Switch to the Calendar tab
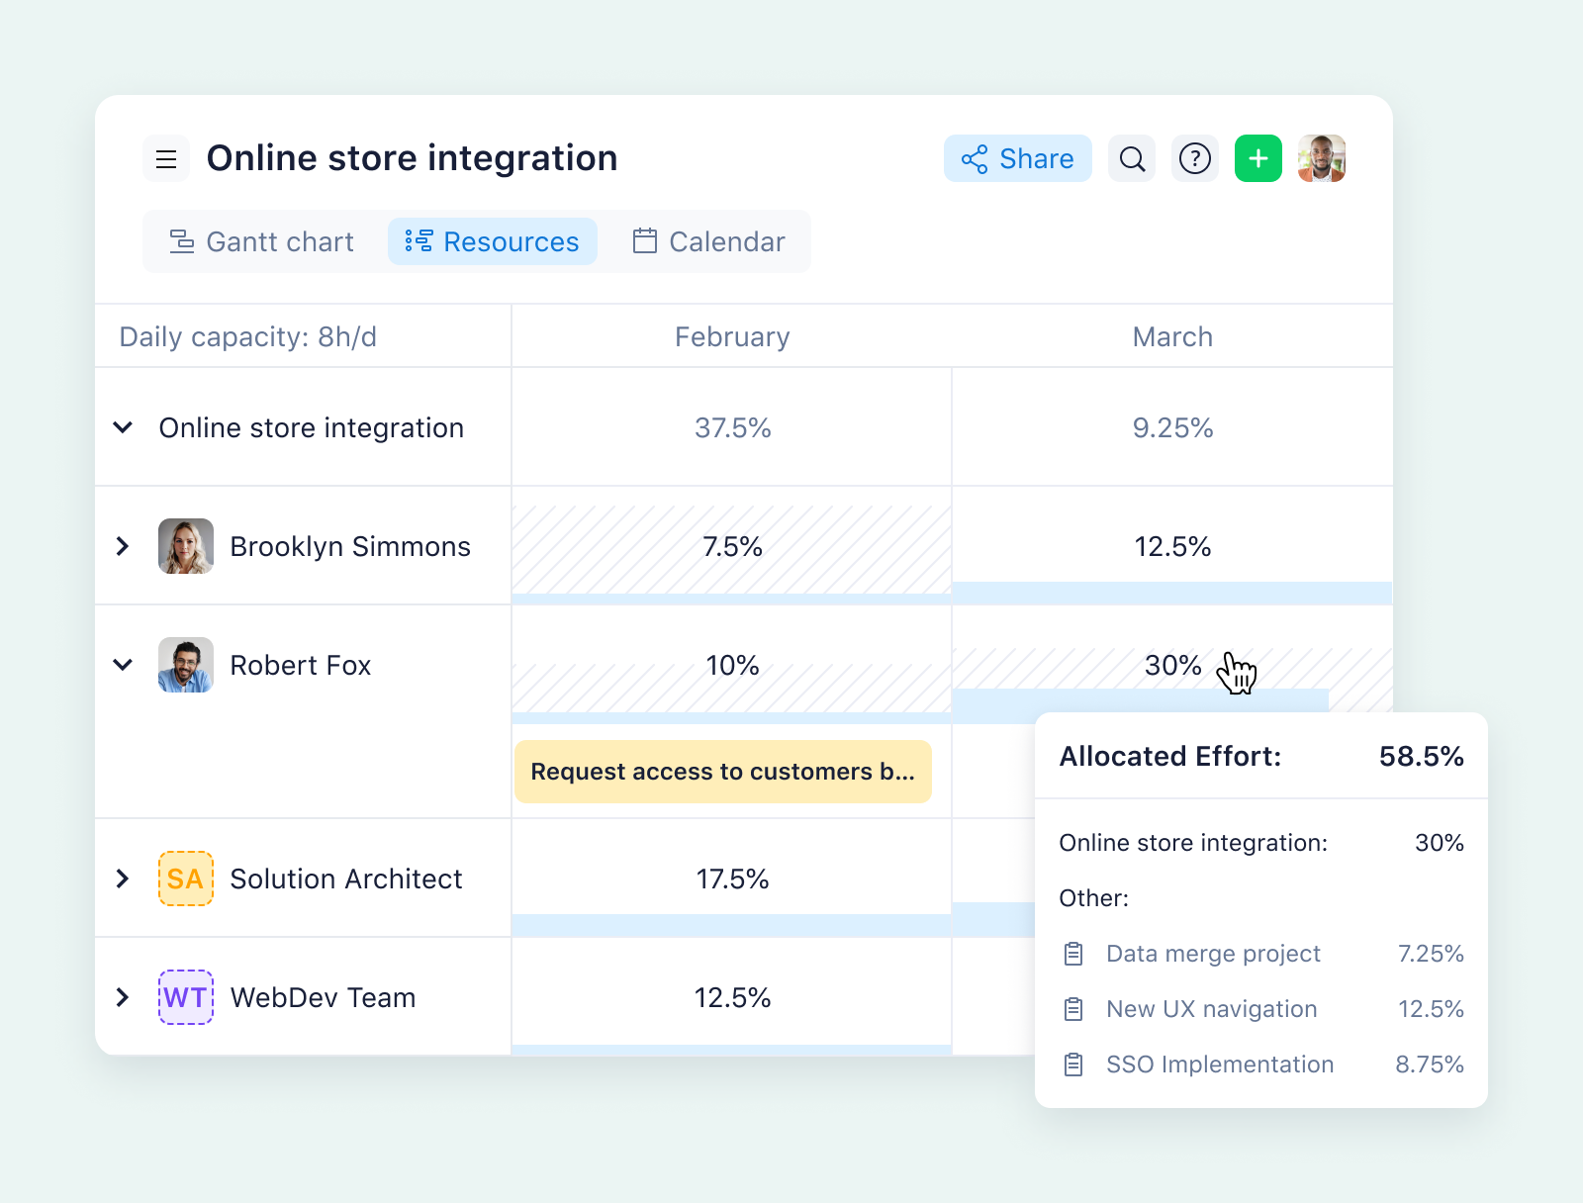 (x=708, y=240)
